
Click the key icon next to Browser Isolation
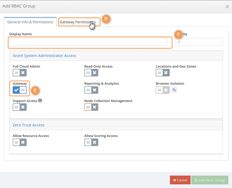tap(174, 90)
